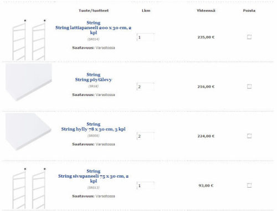The width and height of the screenshot is (277, 211).
Task: Check the Poista box for String pöytälevy
Action: 249,87
